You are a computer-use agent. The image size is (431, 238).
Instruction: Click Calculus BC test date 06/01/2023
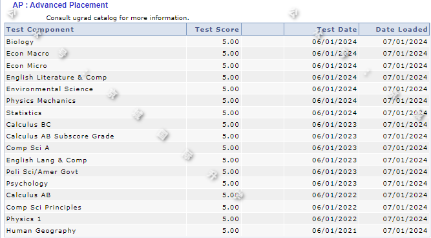coord(335,125)
